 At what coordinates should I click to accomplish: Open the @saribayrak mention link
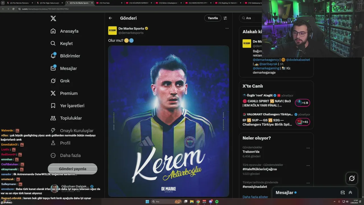[x=268, y=64]
